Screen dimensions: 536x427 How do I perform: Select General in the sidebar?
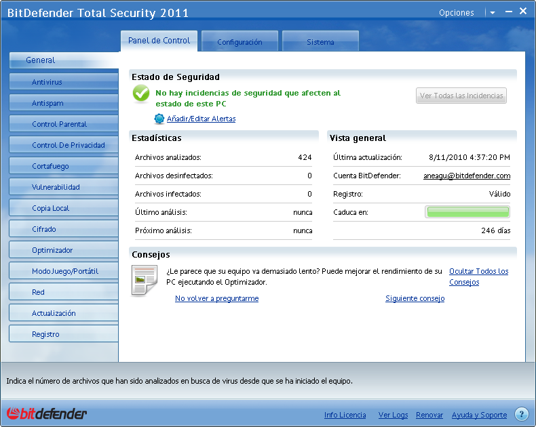(x=64, y=60)
